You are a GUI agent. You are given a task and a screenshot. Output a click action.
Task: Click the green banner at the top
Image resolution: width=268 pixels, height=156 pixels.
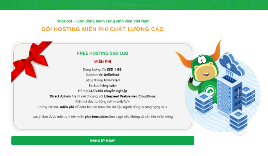click(x=134, y=5)
